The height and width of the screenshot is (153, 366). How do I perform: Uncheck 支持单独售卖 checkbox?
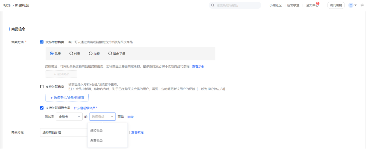click(x=42, y=42)
